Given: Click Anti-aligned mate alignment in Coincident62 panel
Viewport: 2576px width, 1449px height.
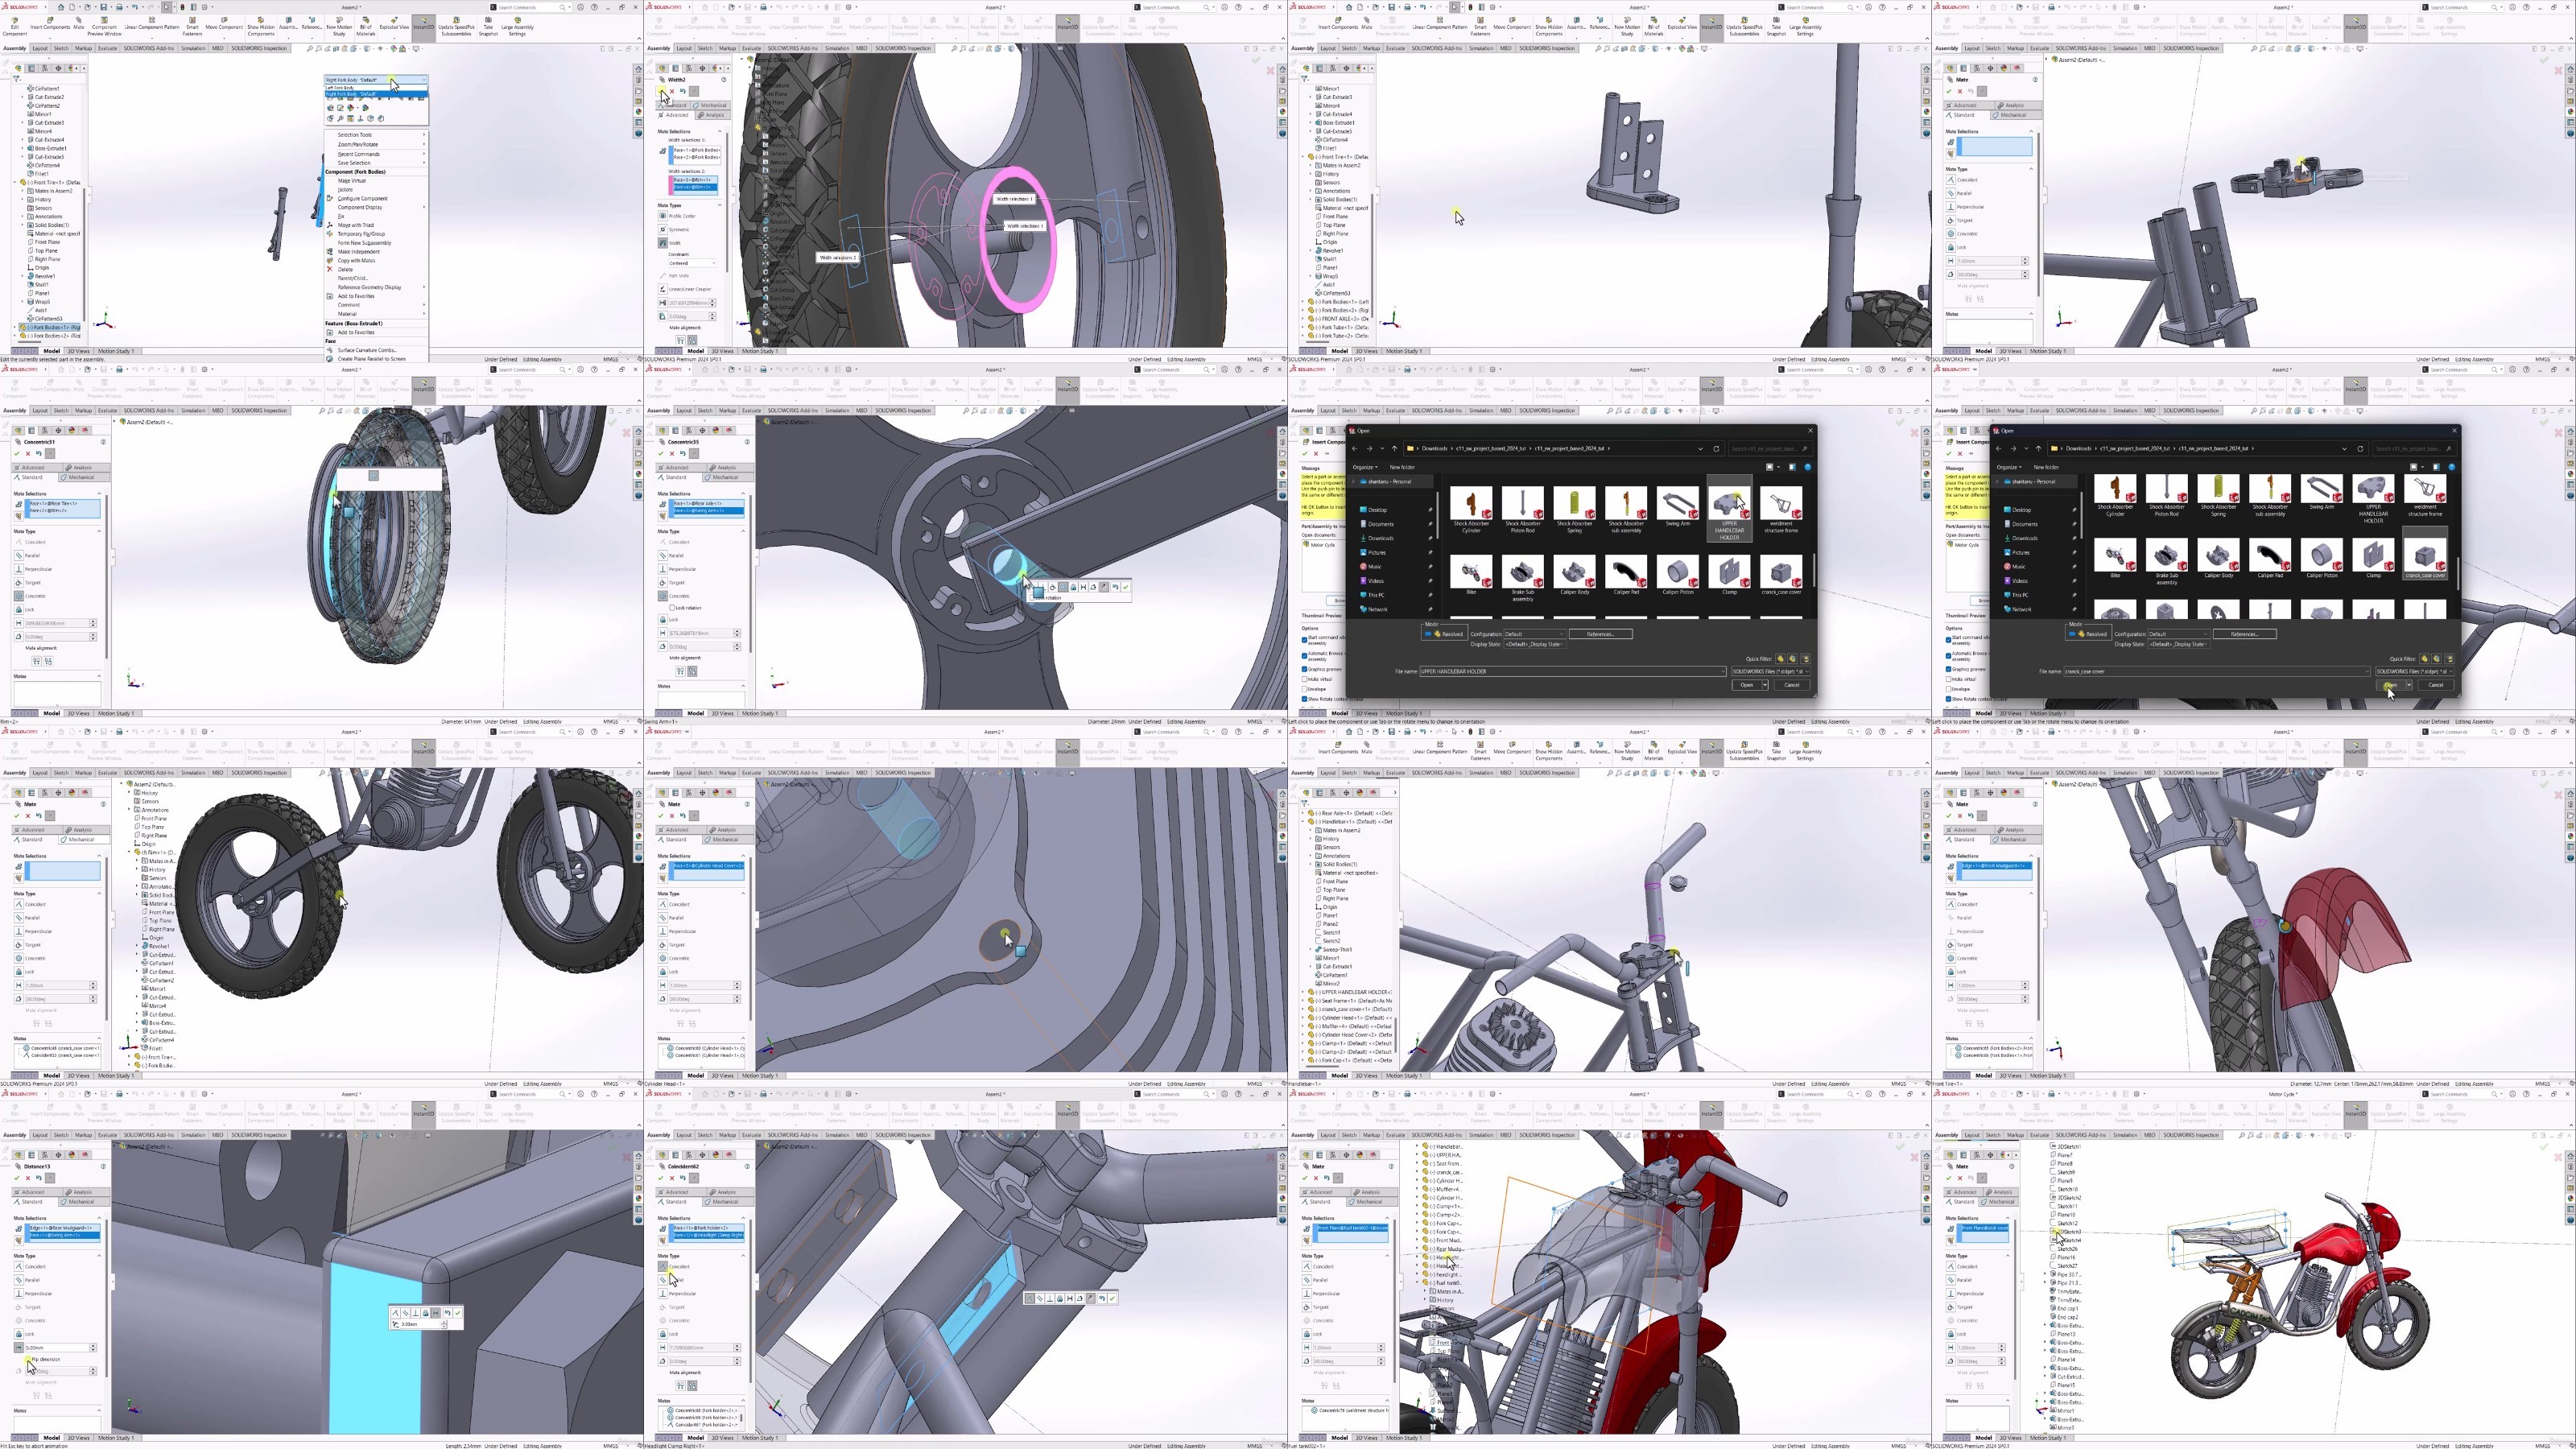Looking at the screenshot, I should coord(693,1386).
